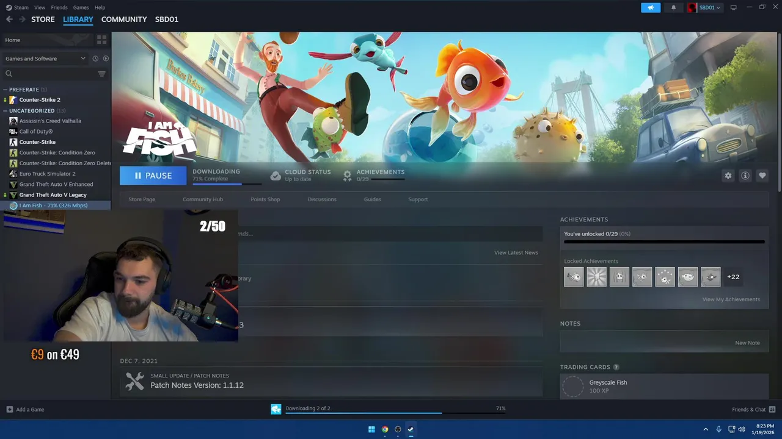Create a New Note
Screen dimensions: 782x439
[747, 343]
